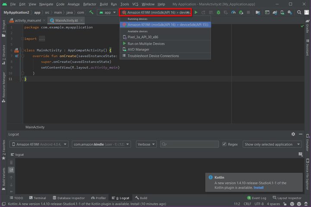This screenshot has width=311, height=207.
Task: Click the Sync Project with Gradle icon
Action: click(x=275, y=12)
